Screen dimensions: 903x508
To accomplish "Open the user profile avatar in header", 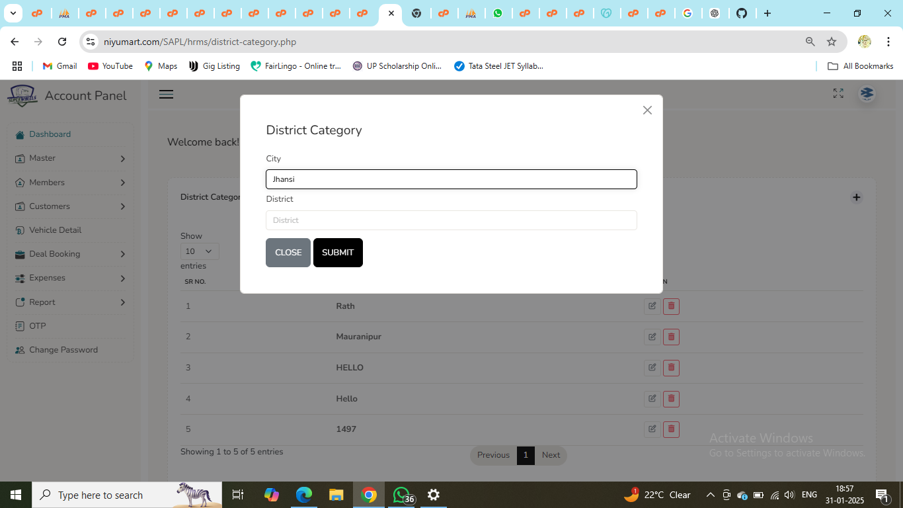I will click(x=867, y=94).
